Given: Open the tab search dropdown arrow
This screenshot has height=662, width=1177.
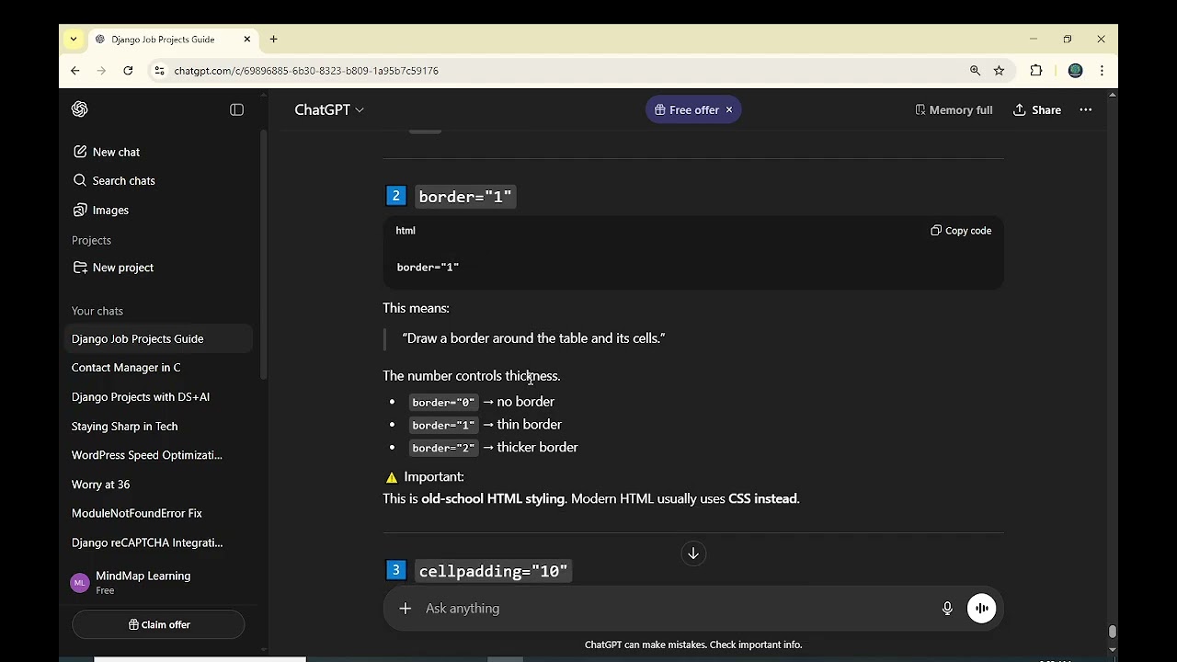Looking at the screenshot, I should coord(74,40).
